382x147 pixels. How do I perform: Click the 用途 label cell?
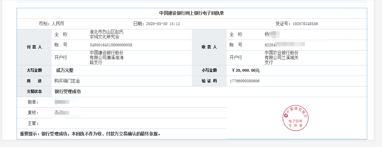pos(34,81)
